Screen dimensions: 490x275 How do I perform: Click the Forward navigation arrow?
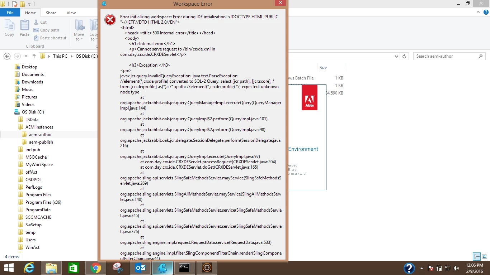[x=17, y=56]
